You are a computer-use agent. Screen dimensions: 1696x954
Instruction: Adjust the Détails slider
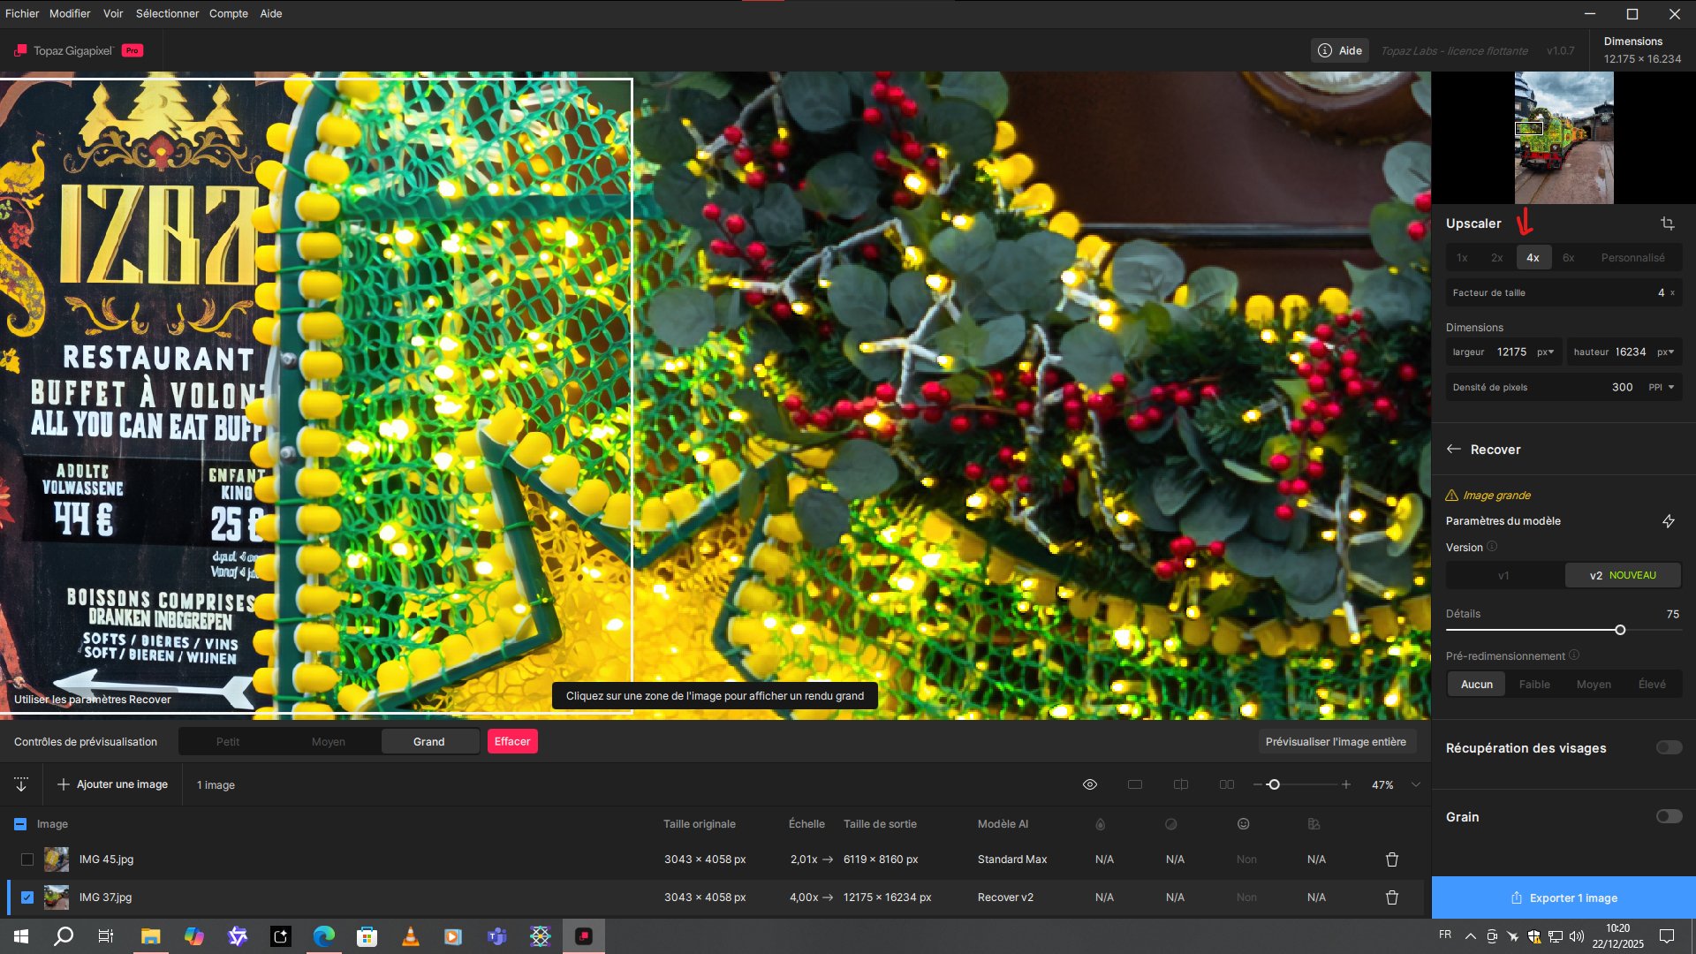coord(1619,630)
